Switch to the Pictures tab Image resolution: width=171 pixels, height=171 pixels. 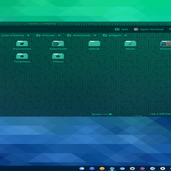click(x=46, y=35)
